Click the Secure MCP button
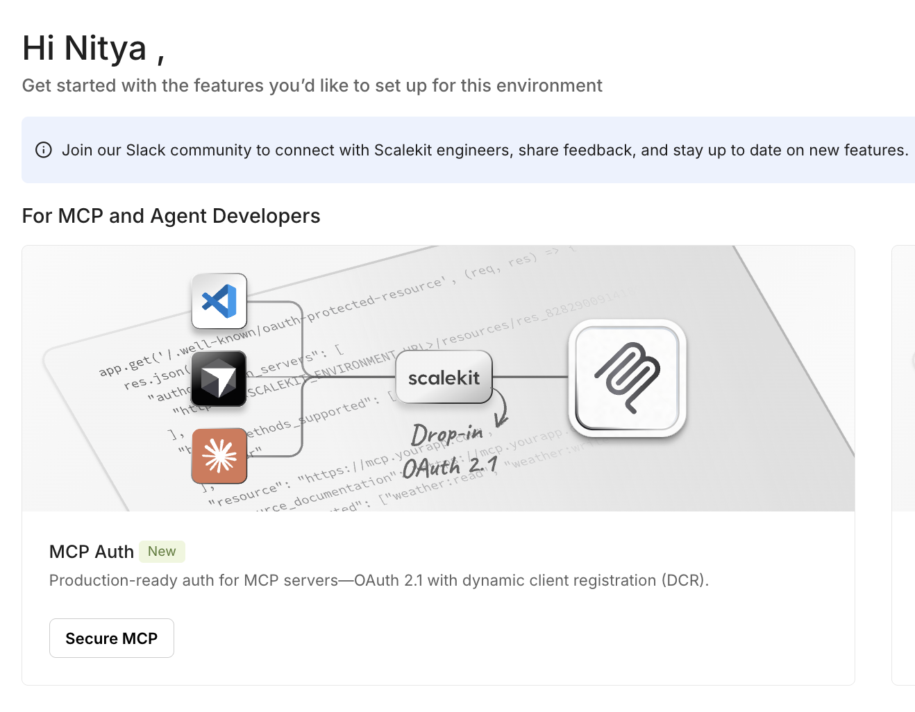Viewport: 915px width, 712px height. (x=112, y=638)
